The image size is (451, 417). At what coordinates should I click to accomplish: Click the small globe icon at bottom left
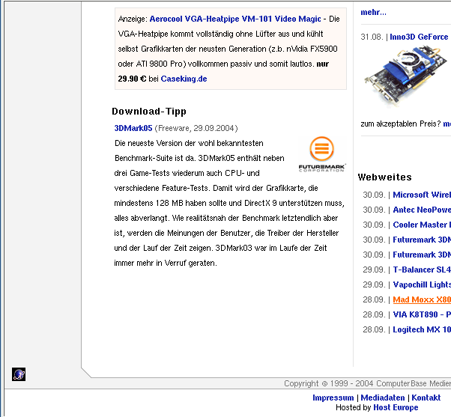click(19, 374)
